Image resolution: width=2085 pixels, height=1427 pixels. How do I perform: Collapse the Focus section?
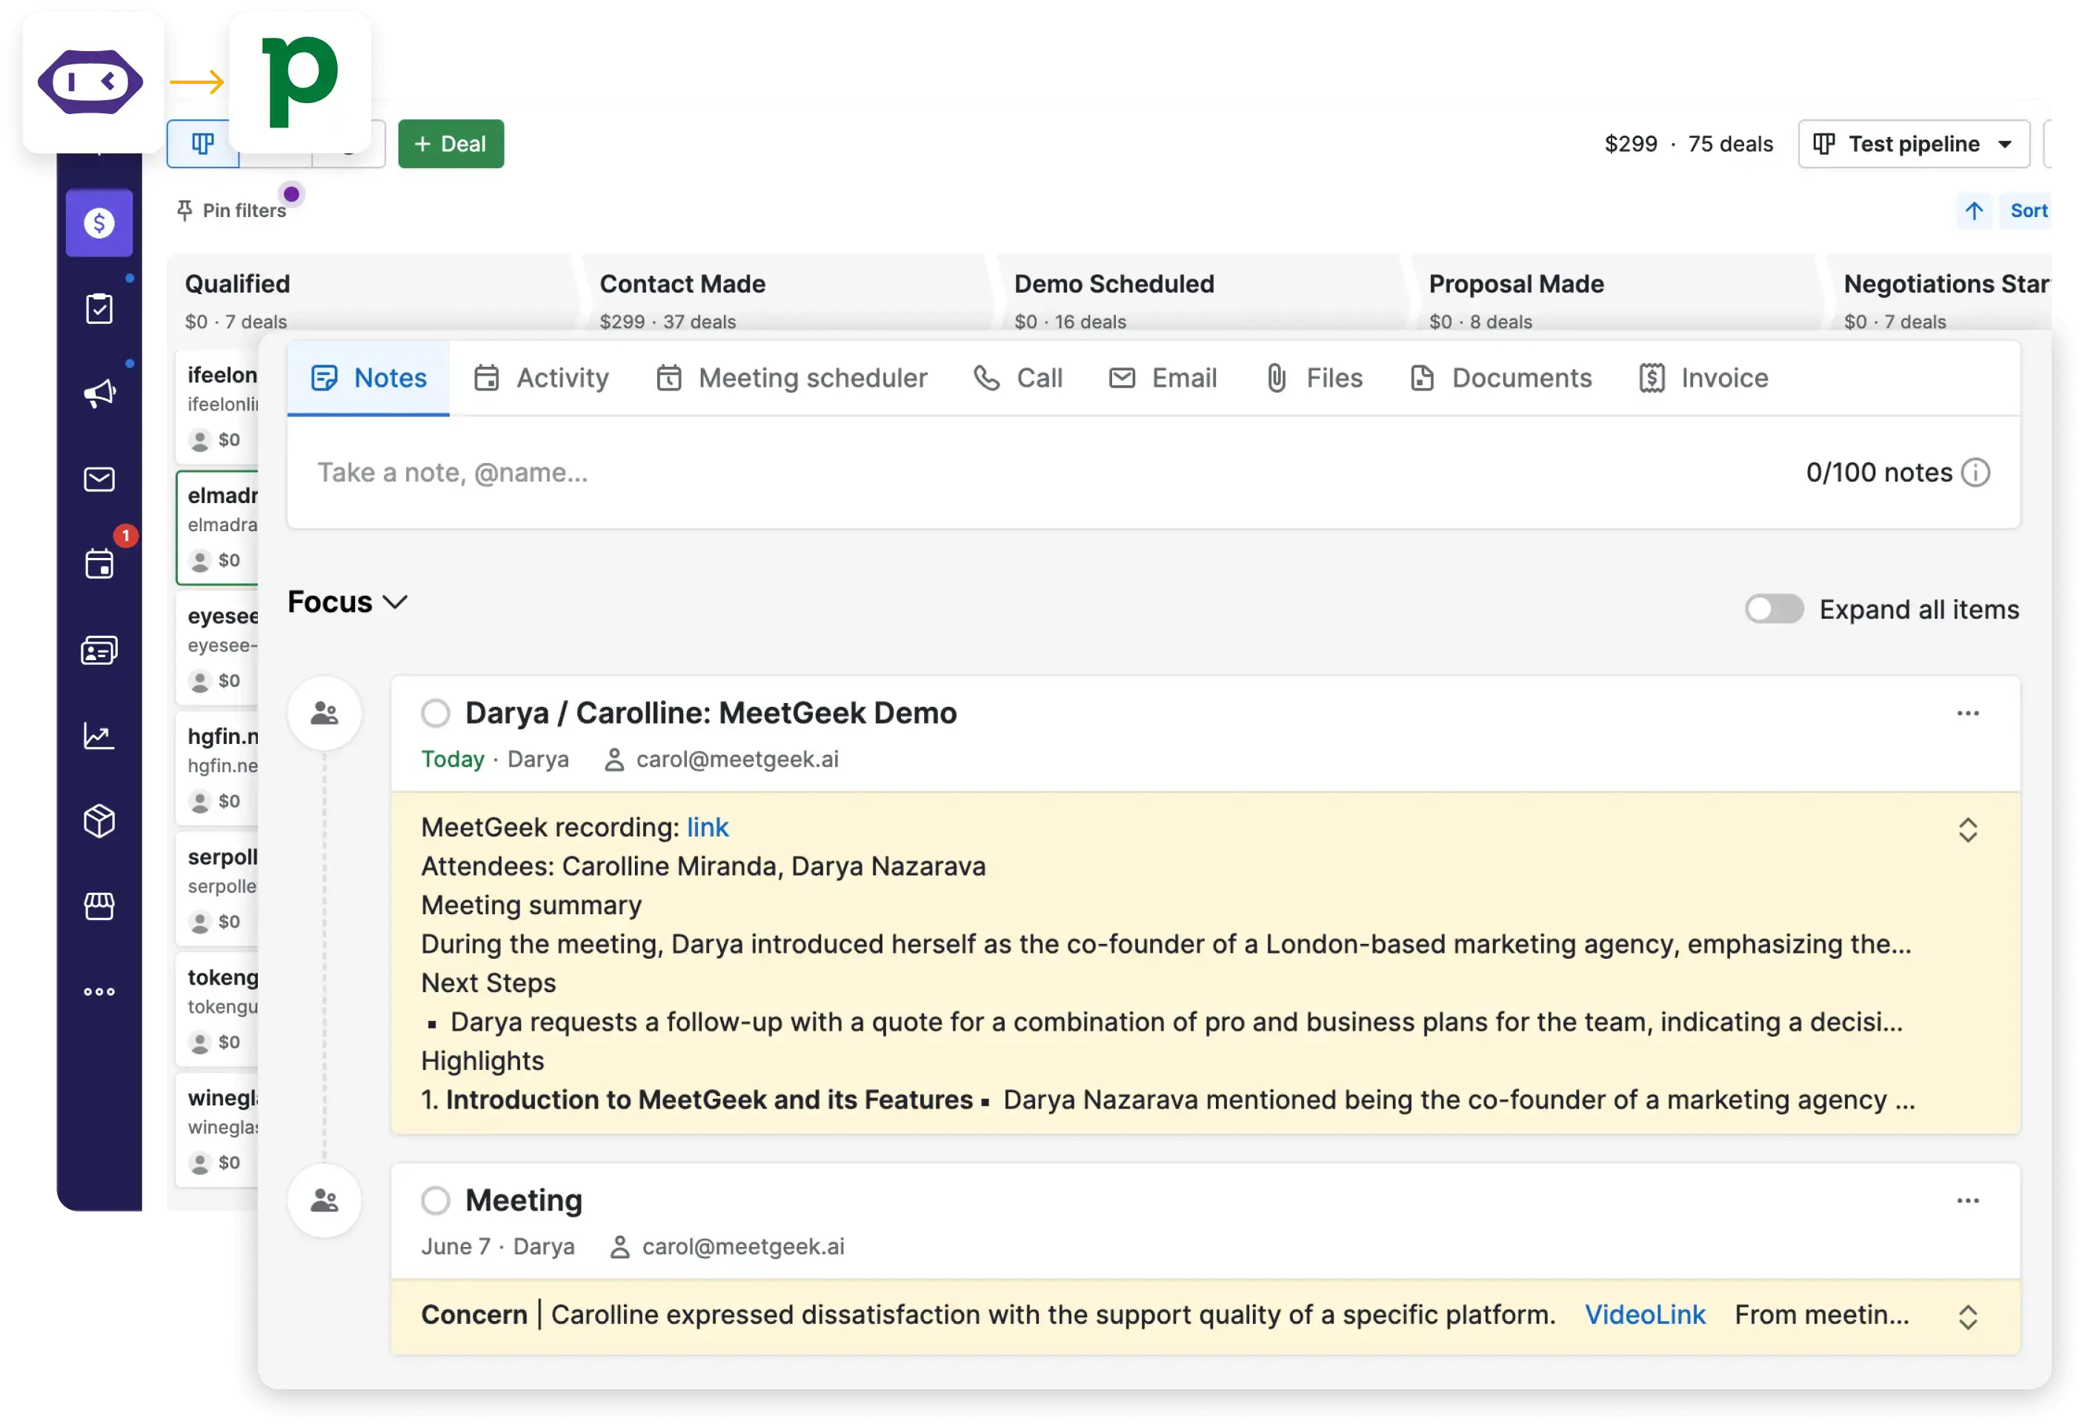396,602
